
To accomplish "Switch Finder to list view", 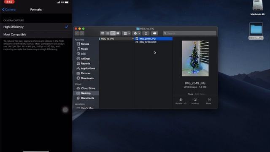I will tap(108, 33).
